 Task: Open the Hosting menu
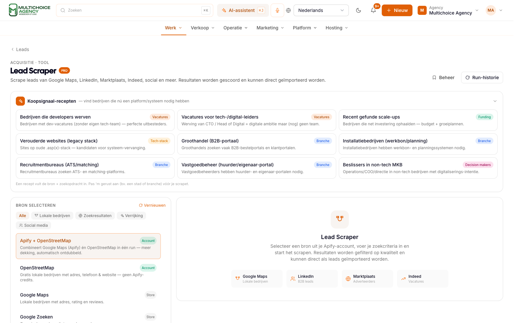click(337, 28)
